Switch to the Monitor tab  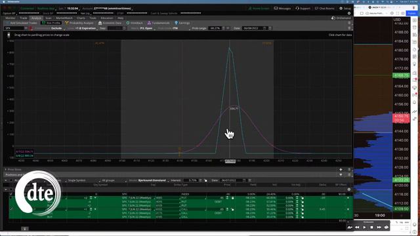click(x=10, y=18)
